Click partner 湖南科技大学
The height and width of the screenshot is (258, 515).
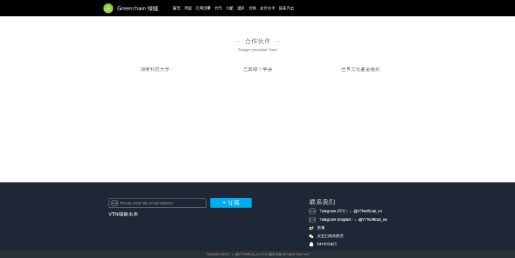[154, 69]
